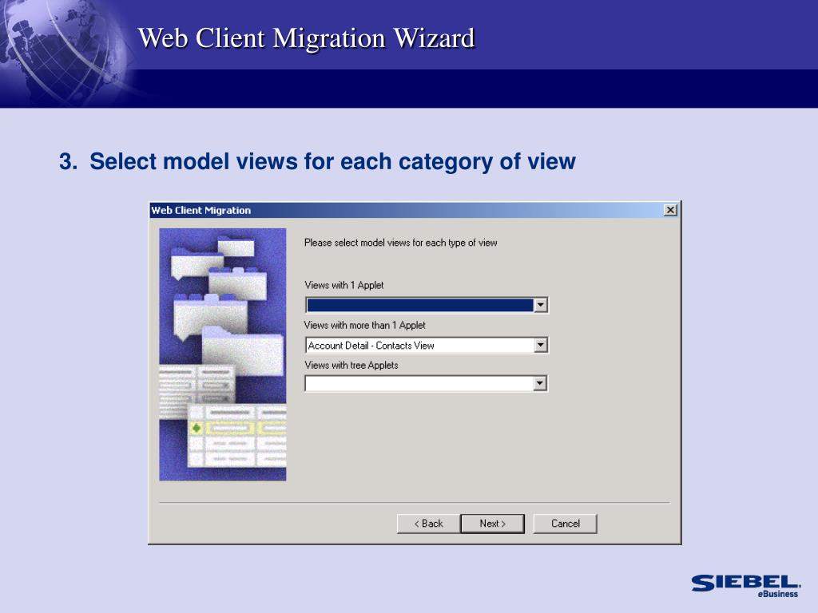This screenshot has height=613, width=818.
Task: Open the Views with tree Applets dropdown arrow
Action: click(x=541, y=384)
